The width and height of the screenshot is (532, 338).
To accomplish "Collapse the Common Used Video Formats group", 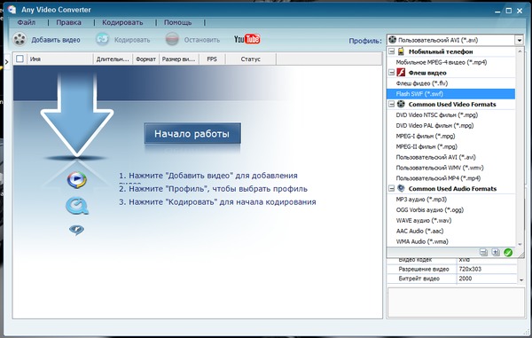I will 392,104.
